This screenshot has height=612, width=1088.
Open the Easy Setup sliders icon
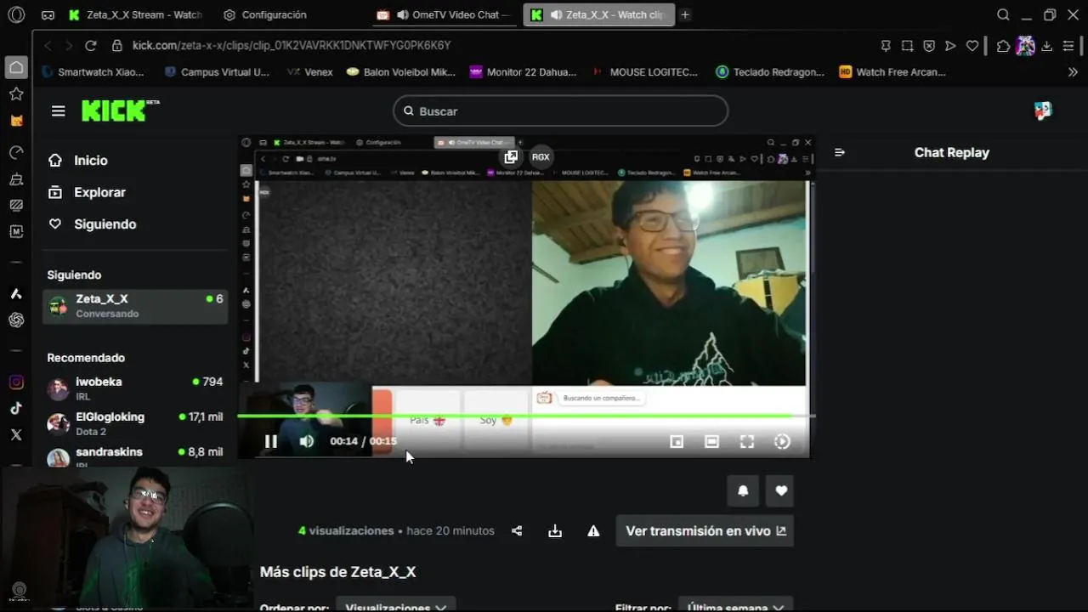pos(1069,46)
